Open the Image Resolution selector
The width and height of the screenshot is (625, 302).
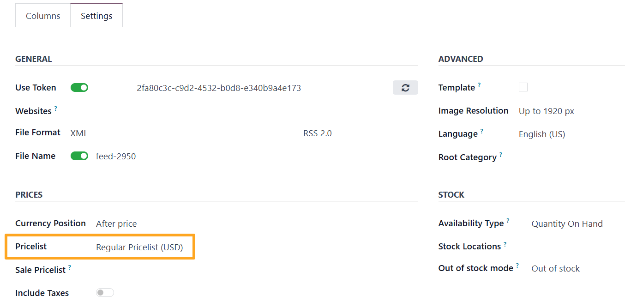[546, 111]
